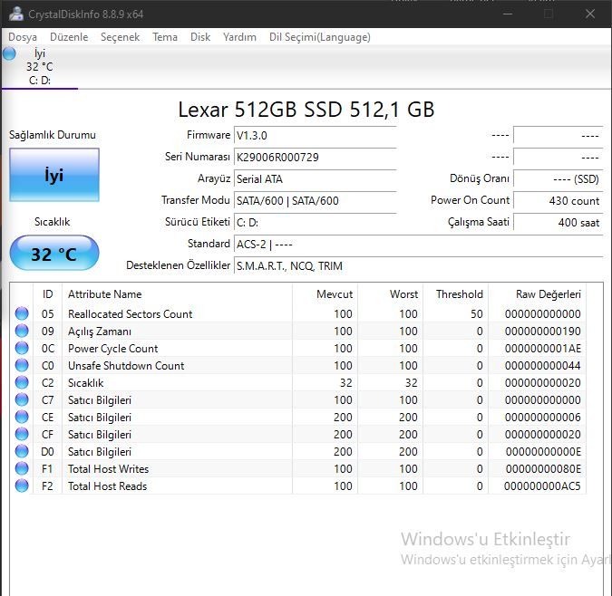
Task: Click the disk status orb beside İyi 32 °C
Action: 9,53
